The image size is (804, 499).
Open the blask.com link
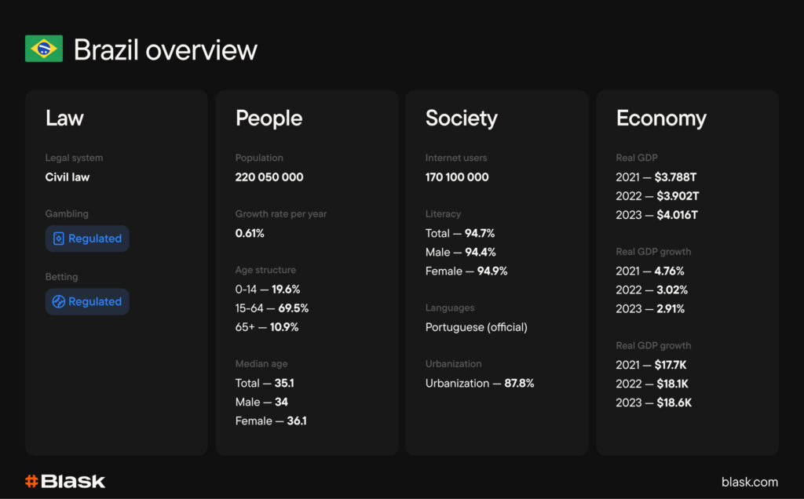pos(750,482)
